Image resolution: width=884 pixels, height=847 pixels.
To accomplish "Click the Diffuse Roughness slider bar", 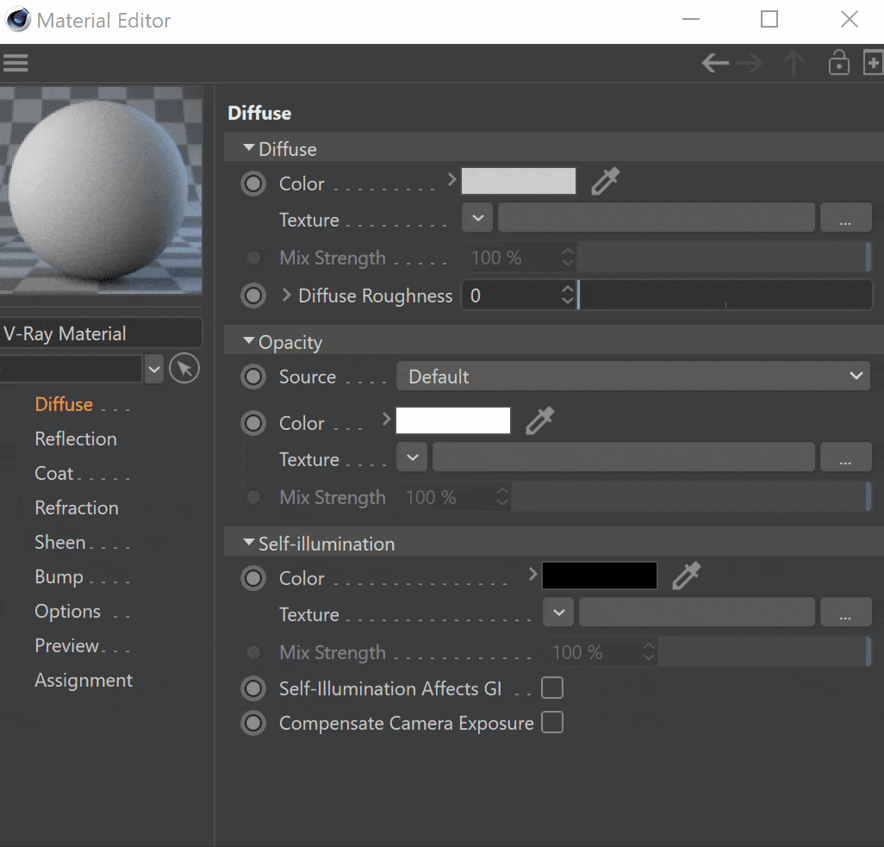I will 725,295.
